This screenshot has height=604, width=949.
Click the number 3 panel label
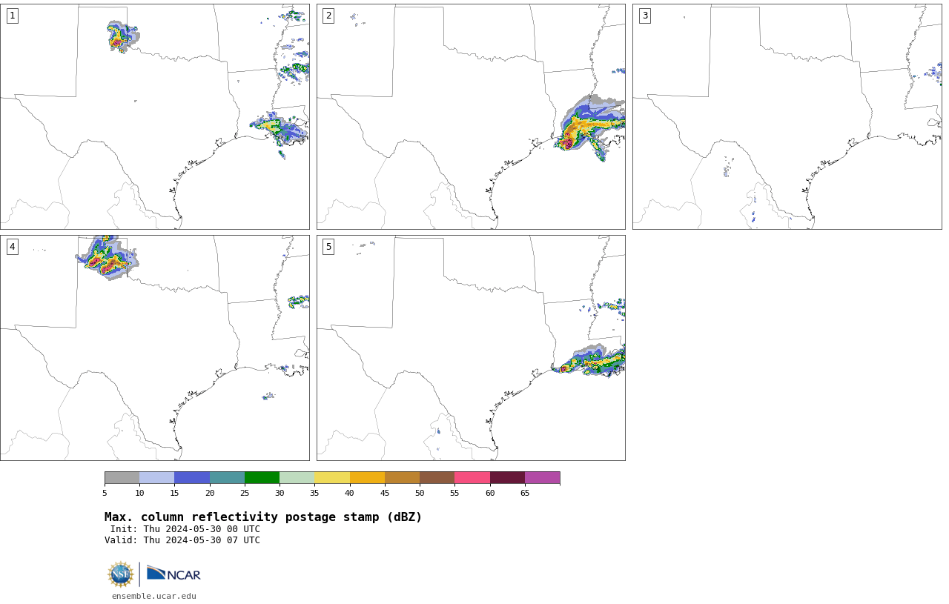645,16
